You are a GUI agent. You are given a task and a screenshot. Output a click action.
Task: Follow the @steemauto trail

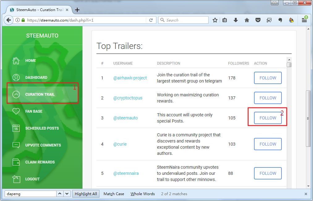(268, 118)
